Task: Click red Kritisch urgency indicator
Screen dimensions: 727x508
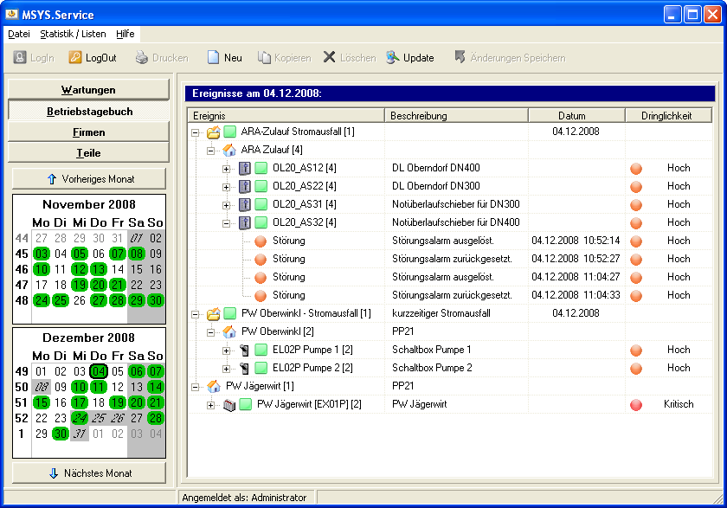Action: click(636, 404)
